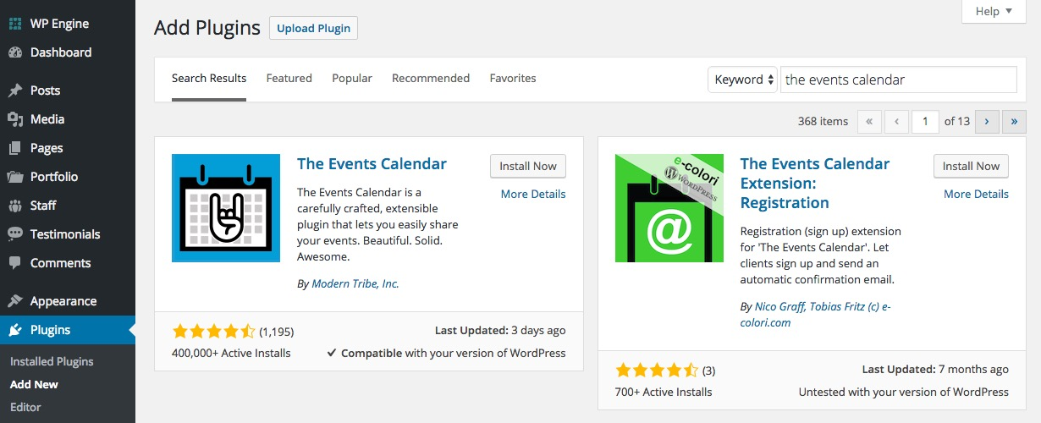
Task: Switch to the Popular tab
Action: tap(352, 79)
